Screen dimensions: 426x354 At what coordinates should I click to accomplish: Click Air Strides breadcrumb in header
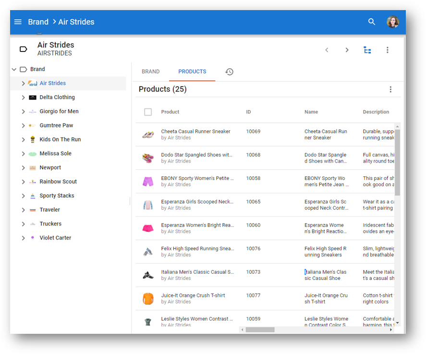click(76, 22)
